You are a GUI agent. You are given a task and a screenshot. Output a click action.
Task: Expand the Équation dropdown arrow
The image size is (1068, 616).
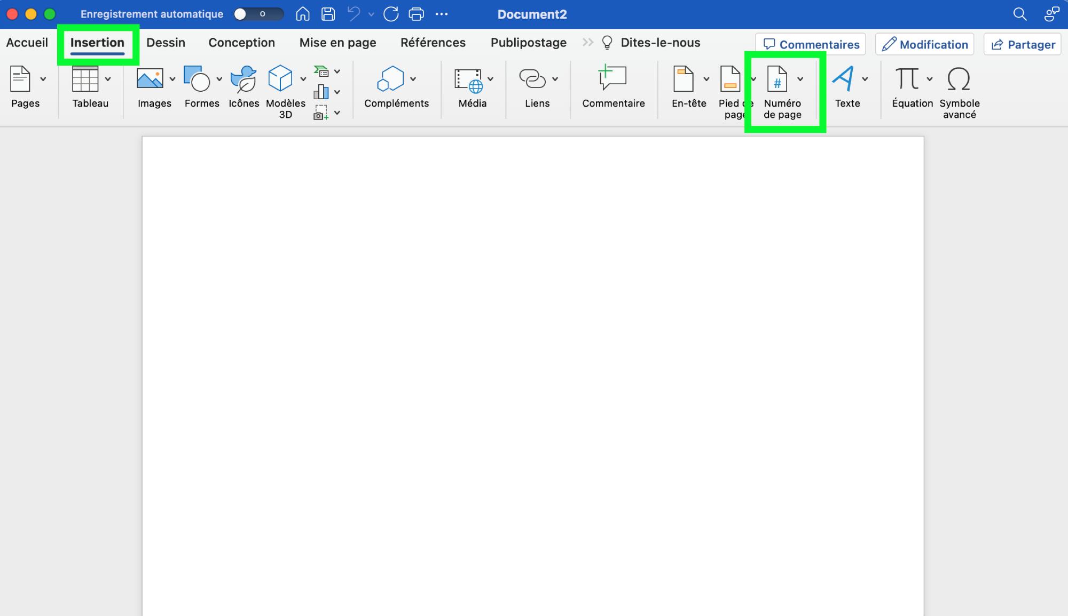[930, 79]
